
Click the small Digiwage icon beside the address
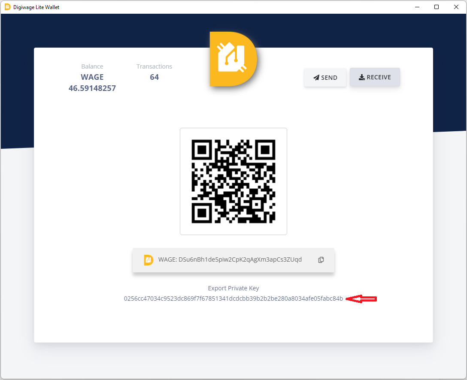click(148, 260)
